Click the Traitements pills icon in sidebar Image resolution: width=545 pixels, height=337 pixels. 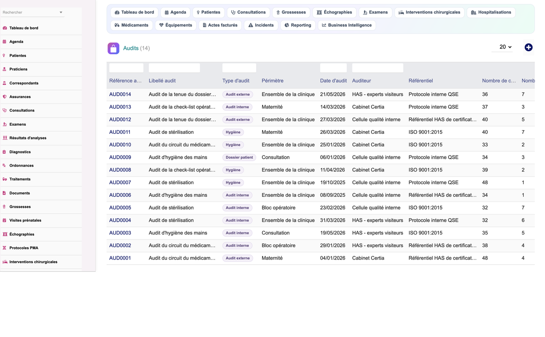[x=5, y=179]
